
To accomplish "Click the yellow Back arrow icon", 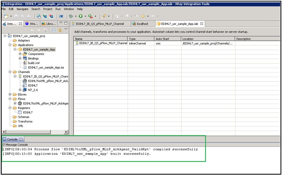I will point(143,16).
